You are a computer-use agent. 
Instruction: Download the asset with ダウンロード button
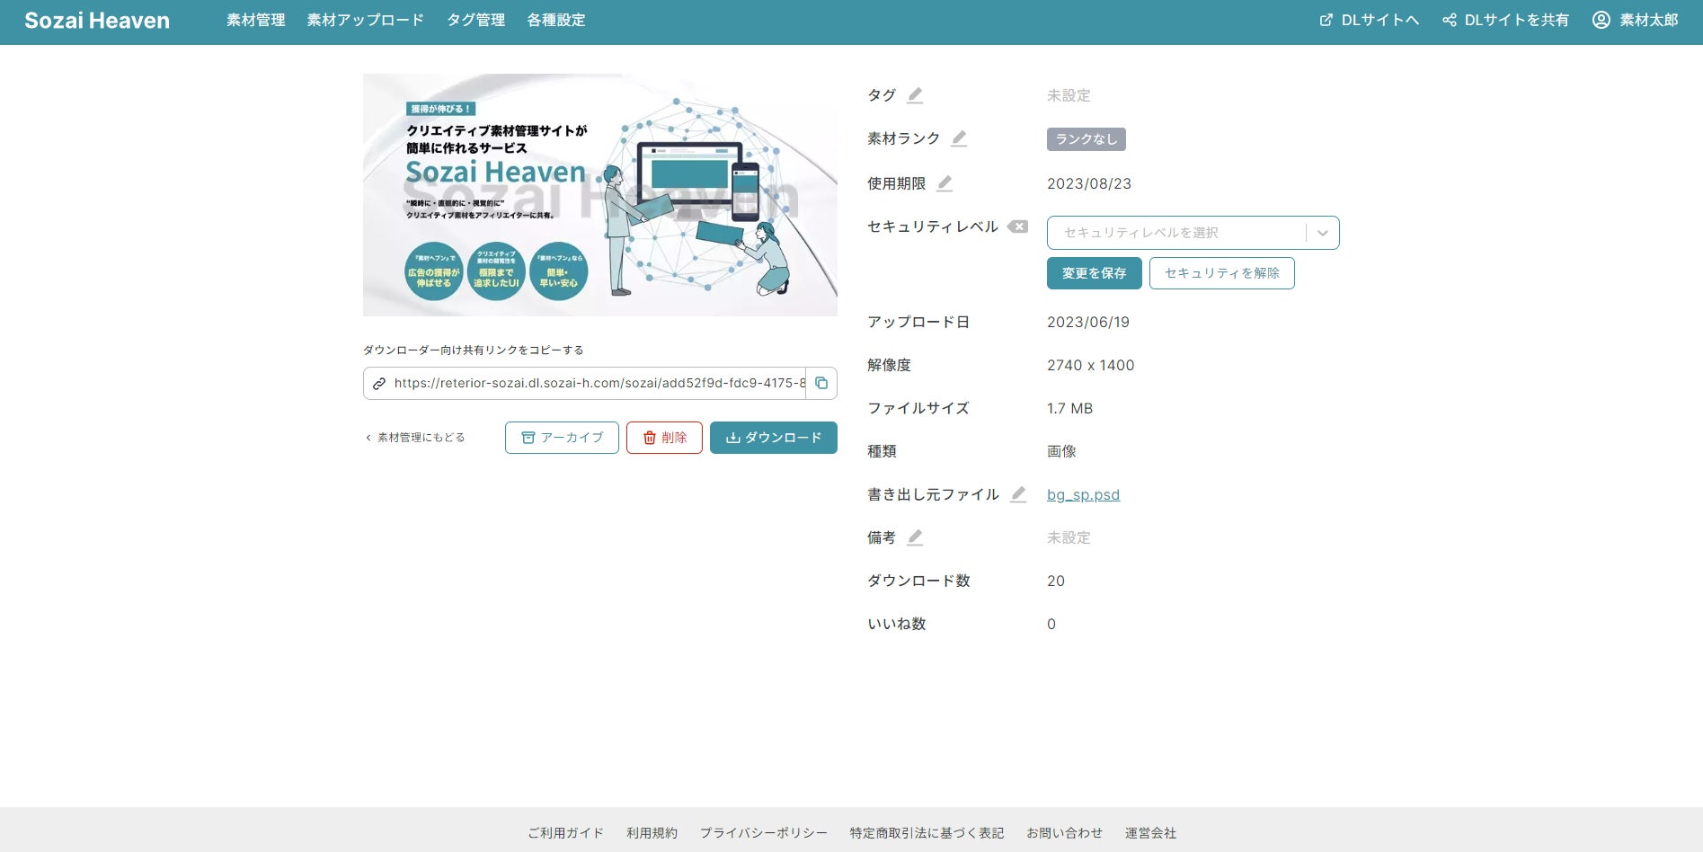(774, 438)
